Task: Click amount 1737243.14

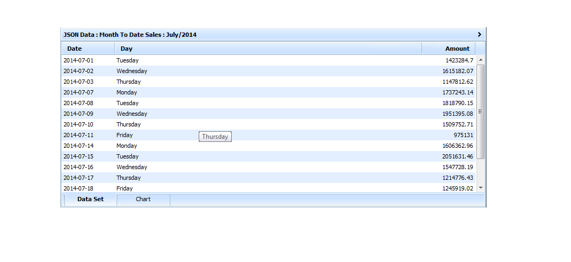Action: [458, 92]
